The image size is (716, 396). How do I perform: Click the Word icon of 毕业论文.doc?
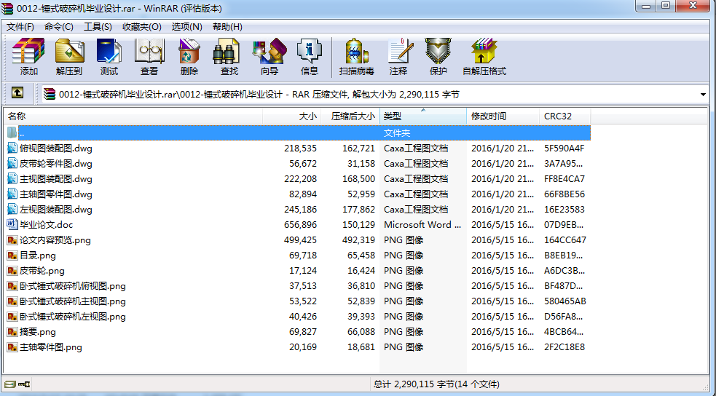coord(12,224)
